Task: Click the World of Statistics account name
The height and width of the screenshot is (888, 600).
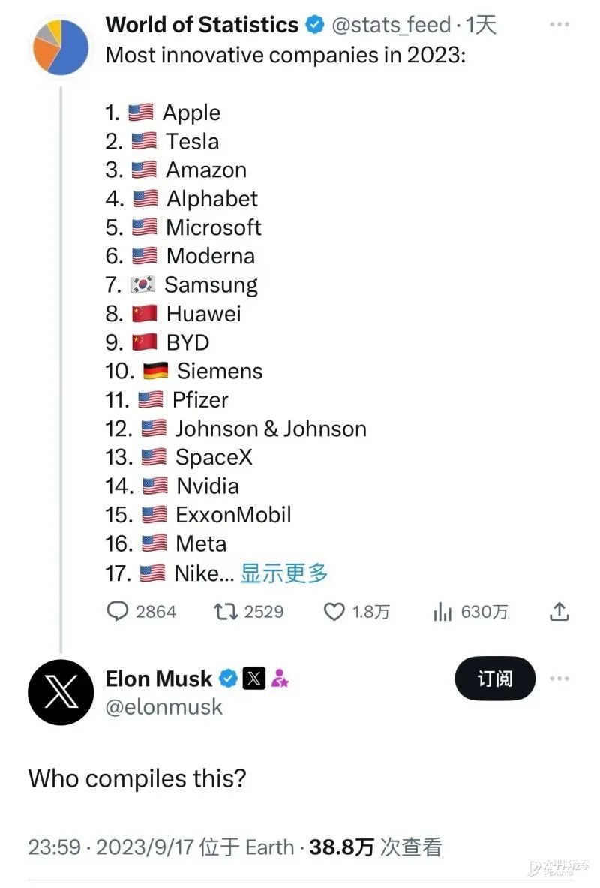Action: 202,25
